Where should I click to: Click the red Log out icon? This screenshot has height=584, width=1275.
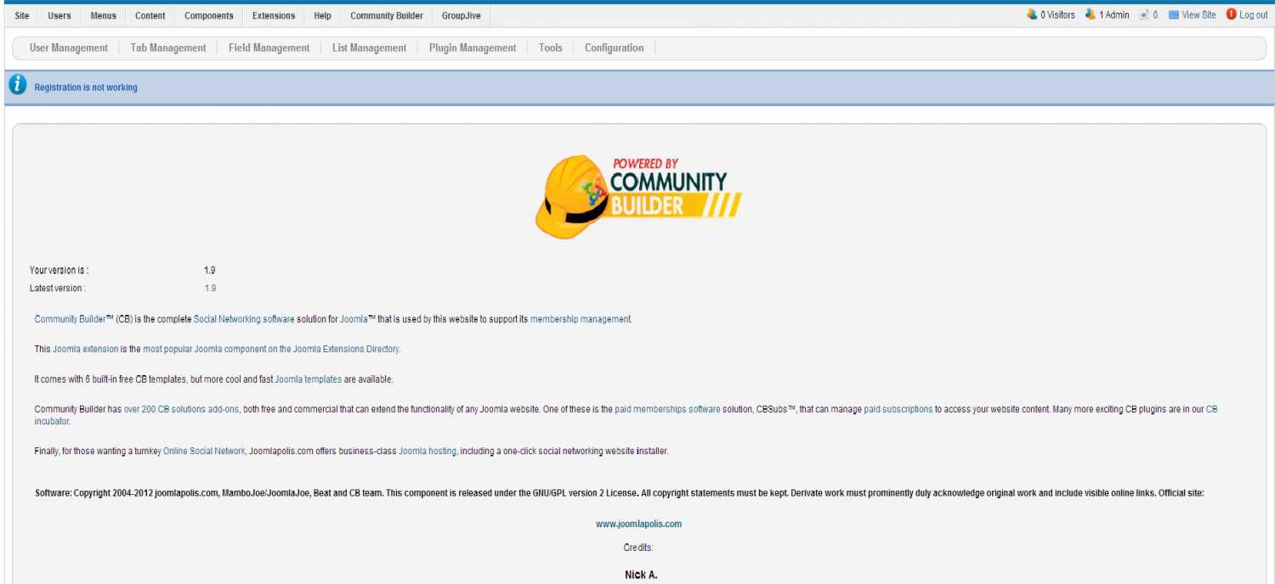coord(1231,14)
